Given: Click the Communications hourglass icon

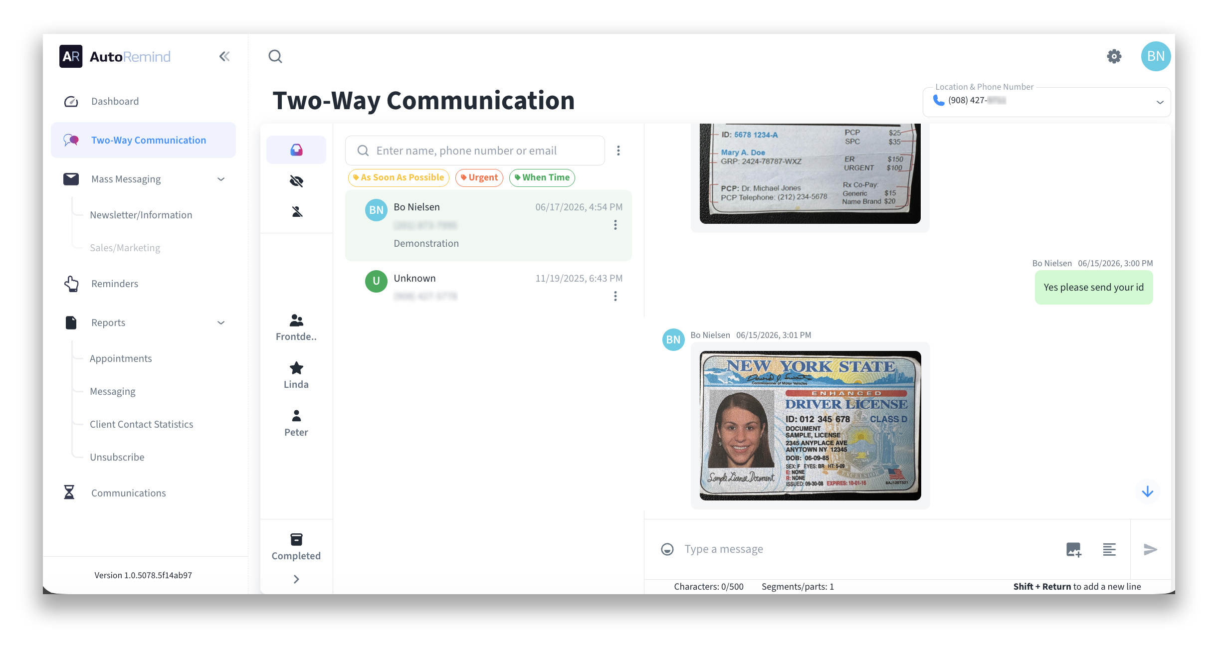Looking at the screenshot, I should pyautogui.click(x=69, y=492).
